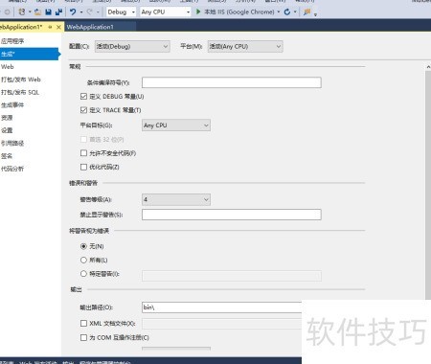Image resolution: width=431 pixels, height=364 pixels.
Task: Toggle the define TRACE constant checkbox
Action: tap(83, 110)
